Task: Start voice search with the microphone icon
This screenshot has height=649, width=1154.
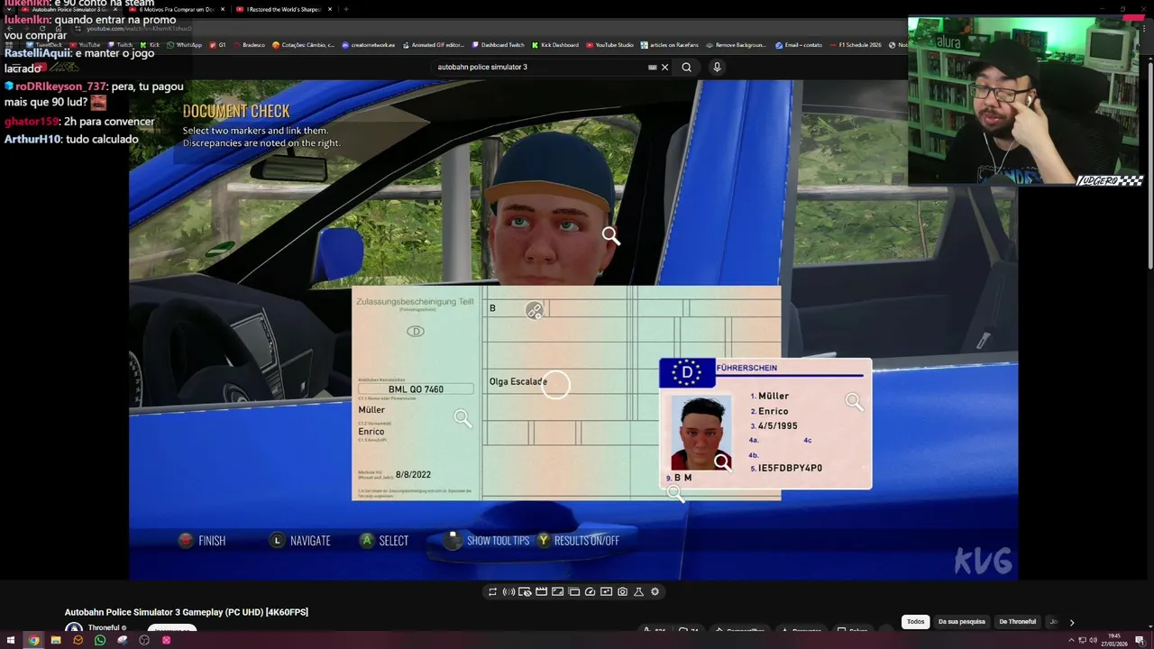Action: (x=717, y=67)
